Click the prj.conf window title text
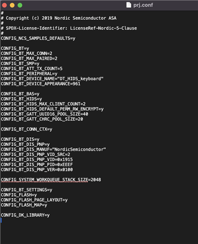 click(143, 5)
